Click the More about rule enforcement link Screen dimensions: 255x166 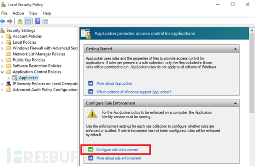(x=118, y=158)
